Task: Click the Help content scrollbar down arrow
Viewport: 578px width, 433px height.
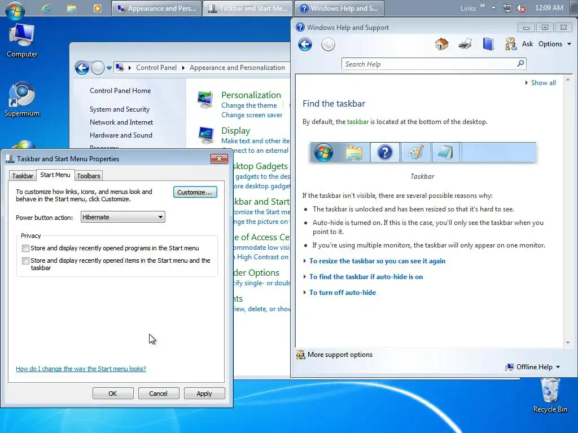Action: click(568, 342)
